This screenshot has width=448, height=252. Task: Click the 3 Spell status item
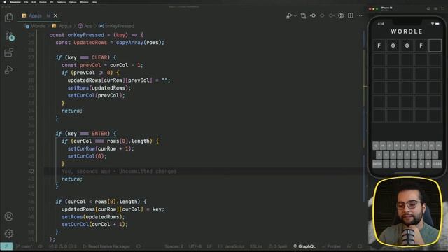(x=278, y=246)
